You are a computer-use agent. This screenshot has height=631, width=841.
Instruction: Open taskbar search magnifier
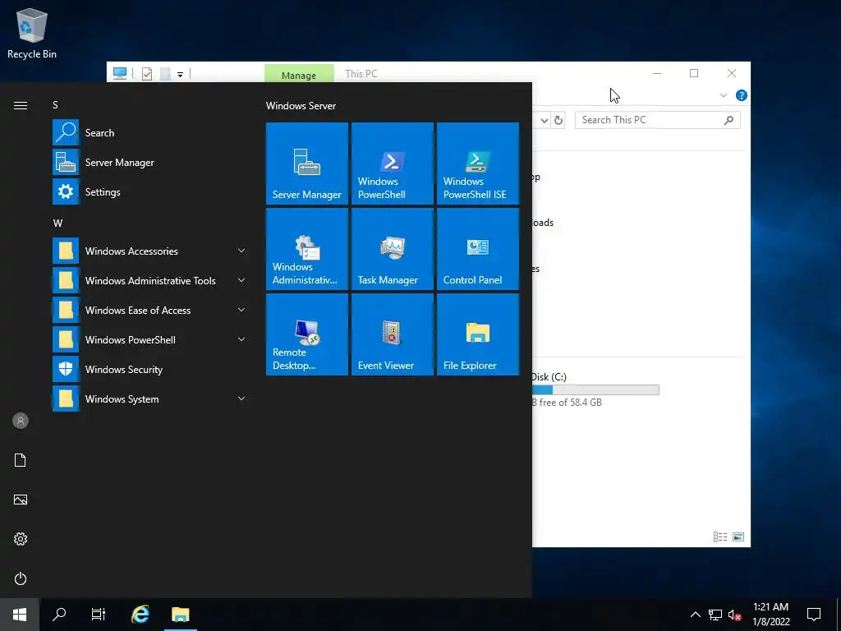coord(59,615)
